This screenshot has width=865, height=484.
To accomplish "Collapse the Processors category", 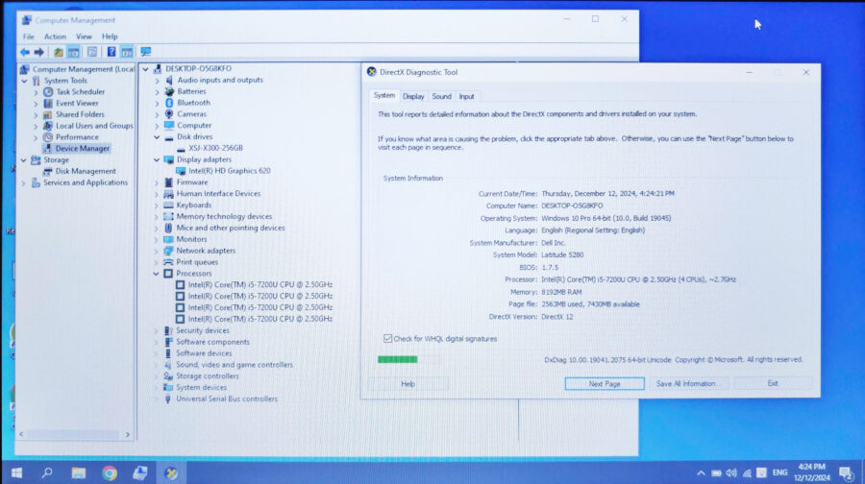I will (x=156, y=274).
